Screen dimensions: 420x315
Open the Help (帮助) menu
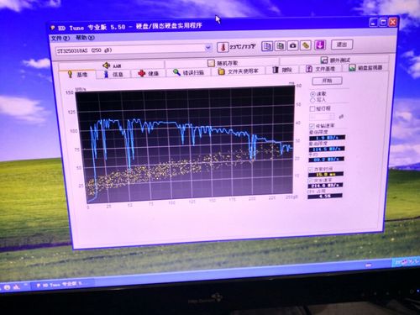coord(85,37)
